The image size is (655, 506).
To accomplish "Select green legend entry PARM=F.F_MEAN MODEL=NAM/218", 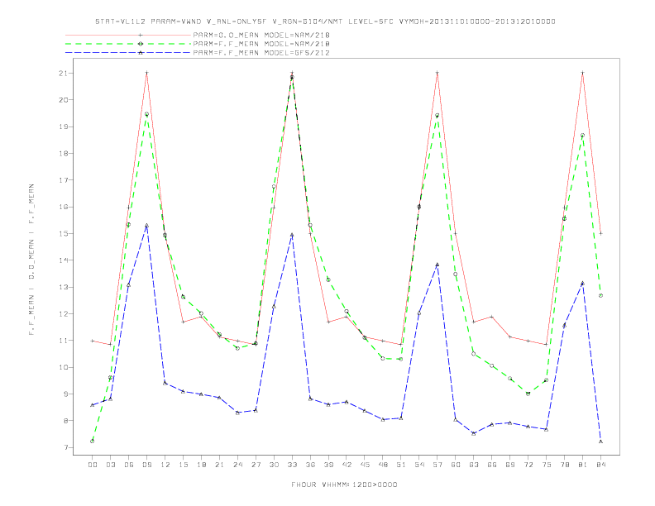I will coord(261,44).
